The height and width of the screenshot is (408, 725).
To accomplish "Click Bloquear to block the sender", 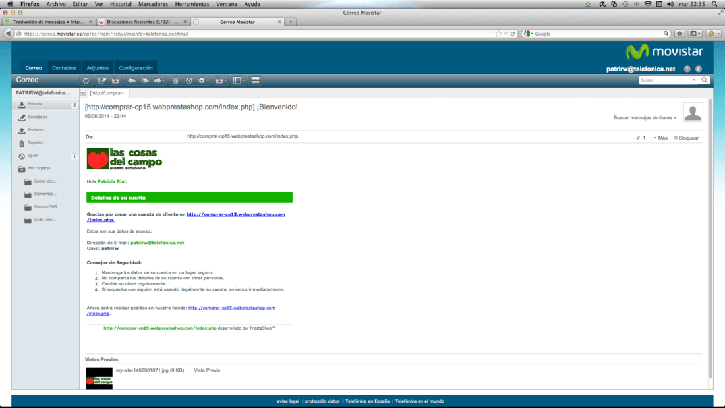I will pyautogui.click(x=687, y=138).
